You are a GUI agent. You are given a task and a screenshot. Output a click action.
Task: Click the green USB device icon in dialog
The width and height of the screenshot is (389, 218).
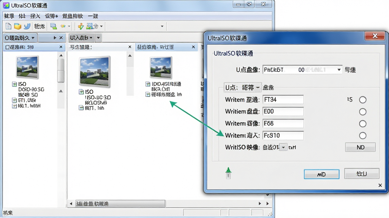click(228, 173)
